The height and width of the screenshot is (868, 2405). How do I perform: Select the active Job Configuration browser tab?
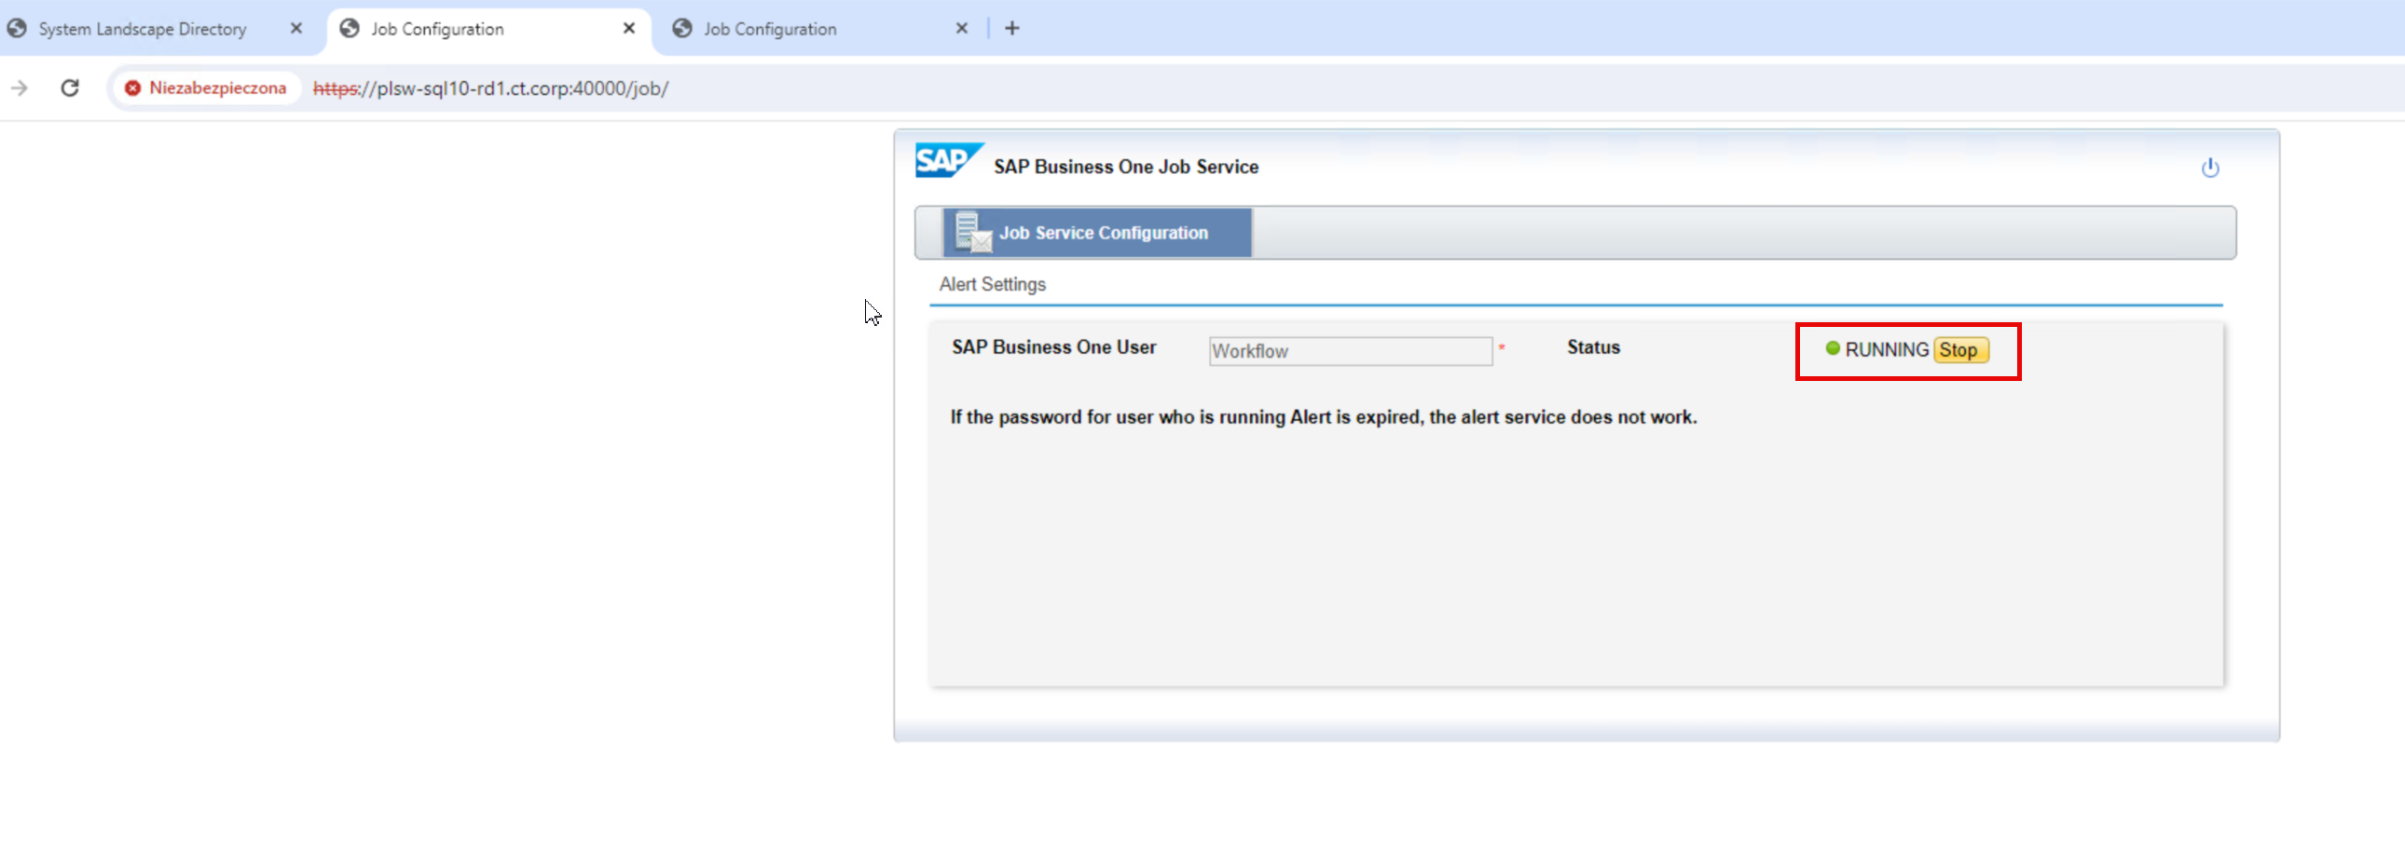point(437,29)
